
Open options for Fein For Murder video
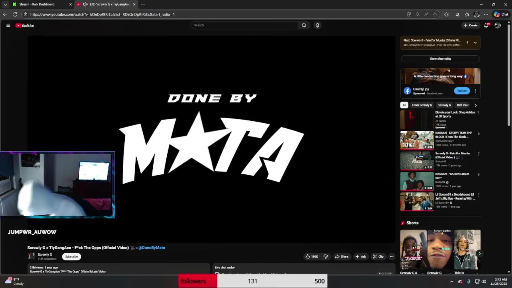click(x=479, y=154)
